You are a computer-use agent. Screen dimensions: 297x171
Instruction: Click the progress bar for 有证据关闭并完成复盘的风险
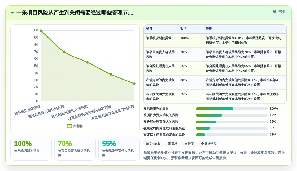point(232,135)
